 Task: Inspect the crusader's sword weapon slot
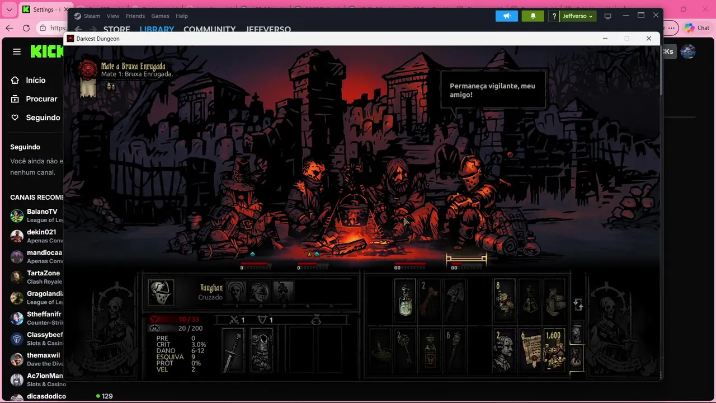click(233, 350)
